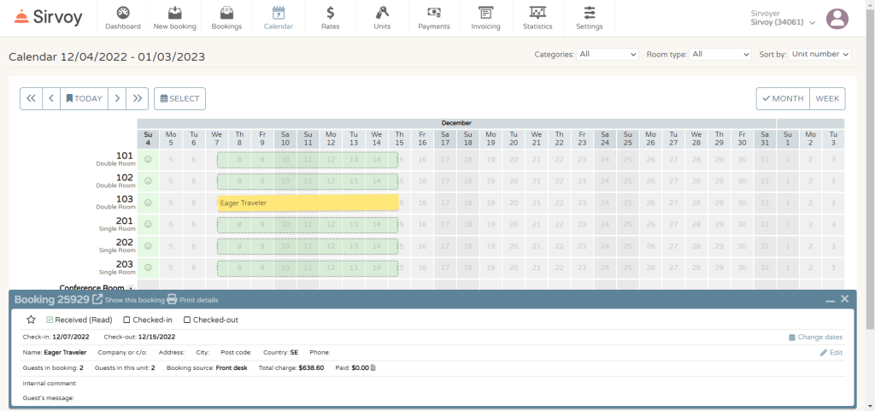Check the Checked-in checkbox
Image resolution: width=875 pixels, height=411 pixels.
pyautogui.click(x=126, y=320)
